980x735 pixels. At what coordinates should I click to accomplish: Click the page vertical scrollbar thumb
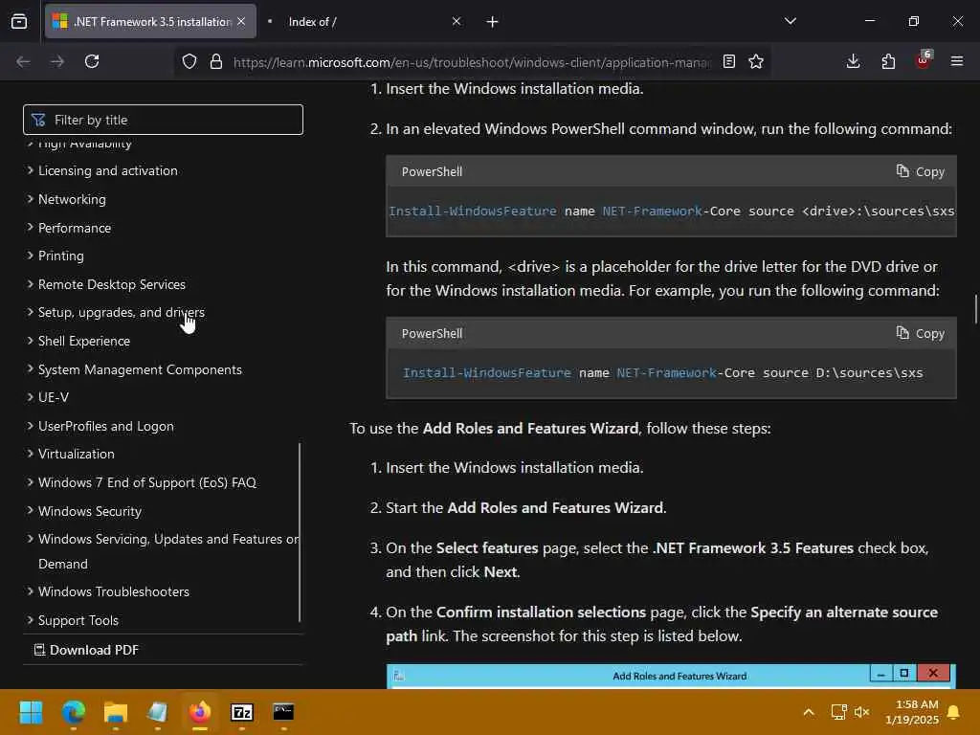(975, 309)
